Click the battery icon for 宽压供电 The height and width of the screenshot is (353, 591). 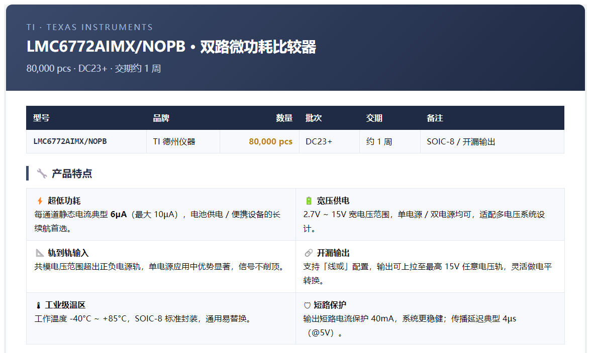coord(309,201)
